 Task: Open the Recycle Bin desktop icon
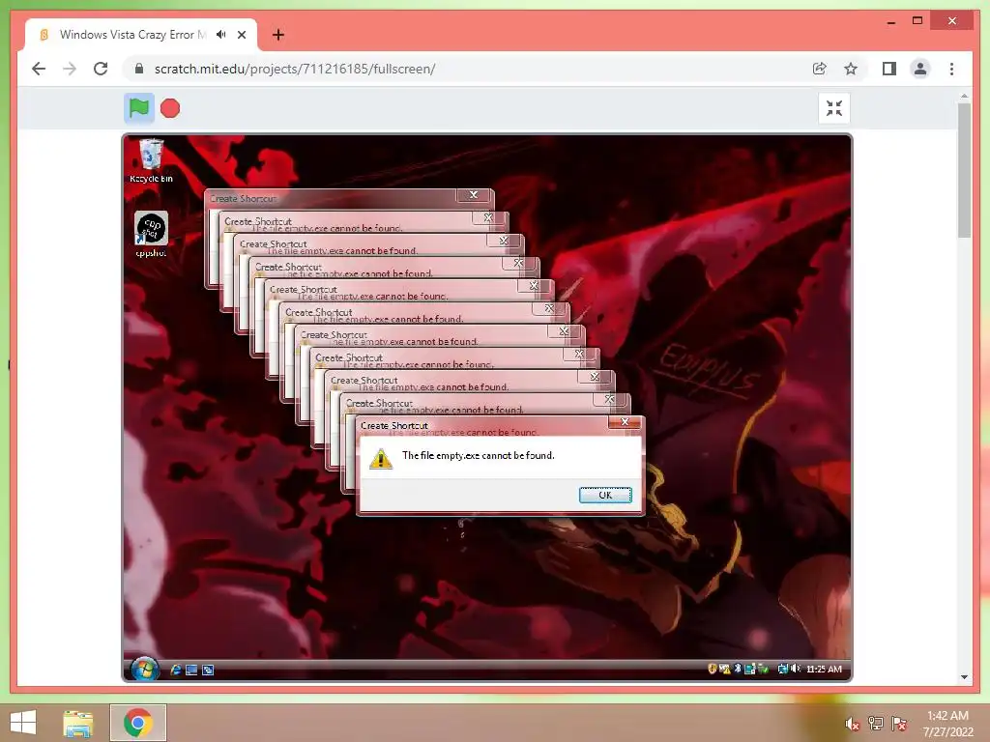coord(151,161)
